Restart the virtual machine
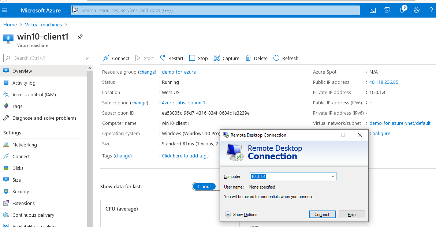Screen dimensions: 436x227 click(x=172, y=58)
